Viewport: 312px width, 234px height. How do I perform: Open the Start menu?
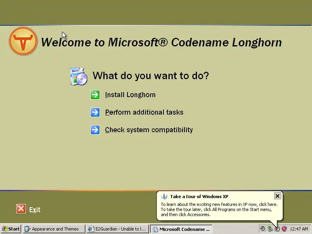click(x=11, y=229)
